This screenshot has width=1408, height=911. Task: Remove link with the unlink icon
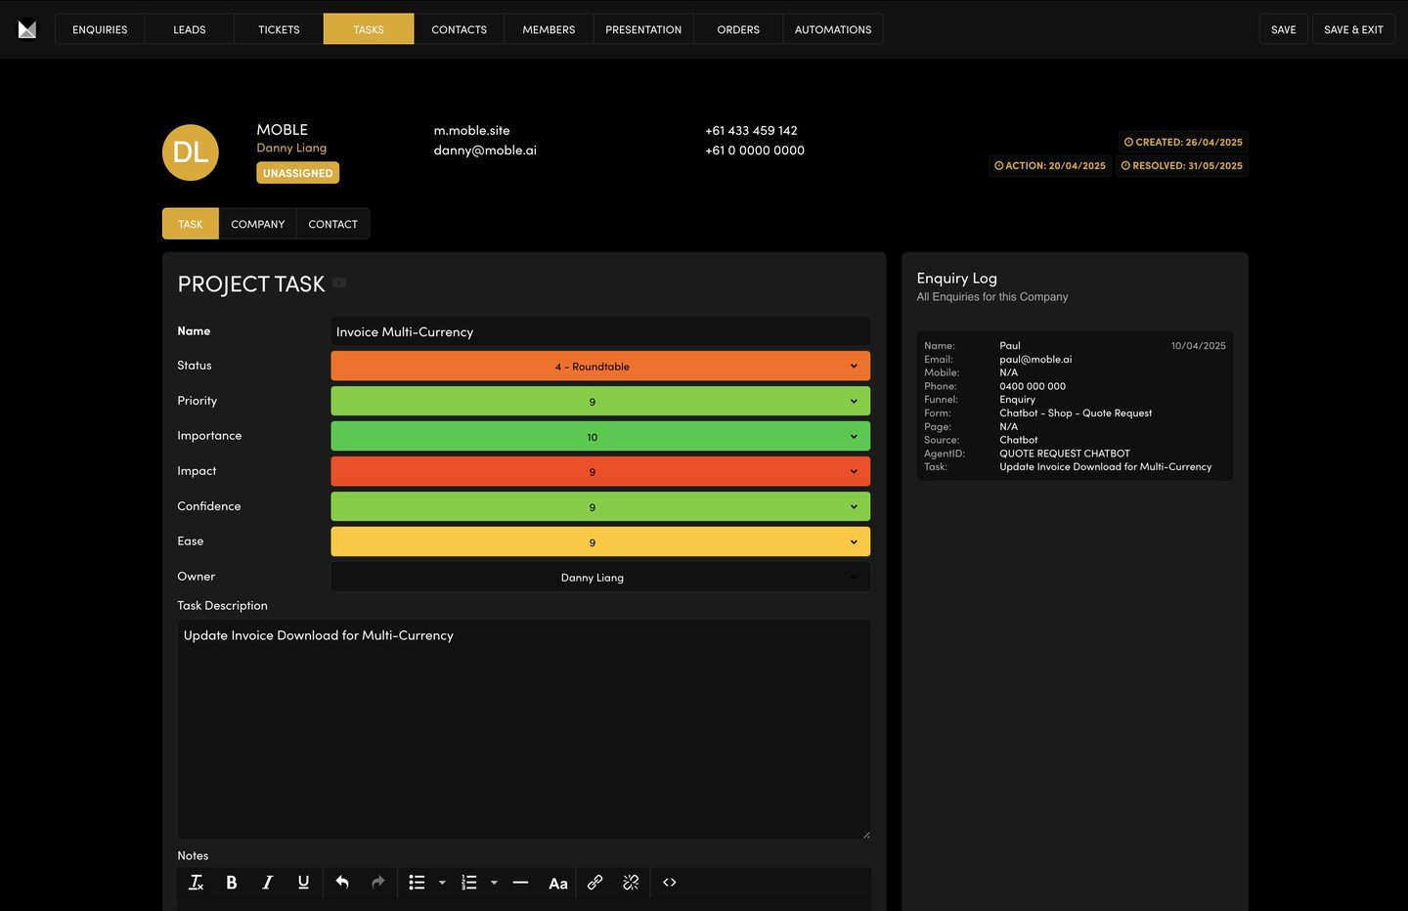click(x=631, y=883)
